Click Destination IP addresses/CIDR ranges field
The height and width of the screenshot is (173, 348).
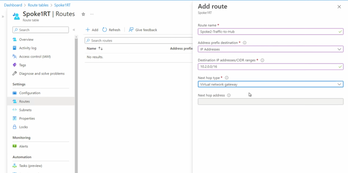coord(271,67)
